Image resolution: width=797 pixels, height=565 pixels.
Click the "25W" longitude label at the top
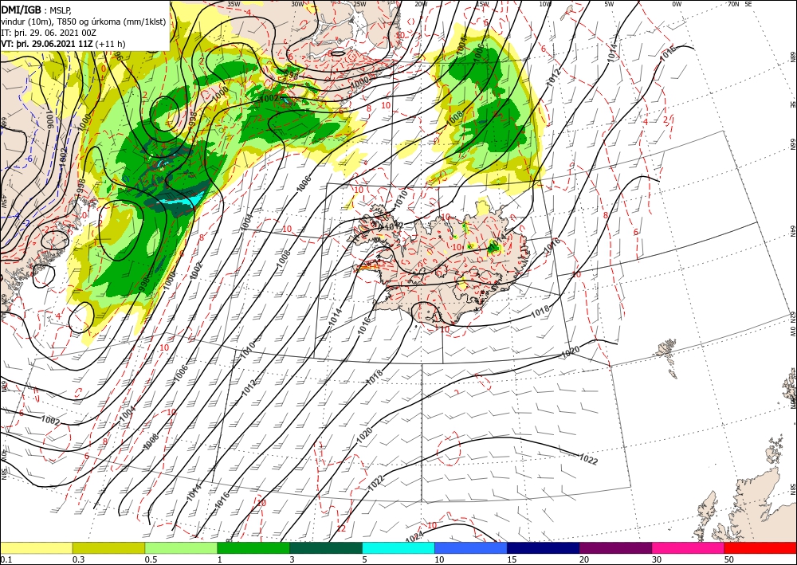[x=359, y=4]
